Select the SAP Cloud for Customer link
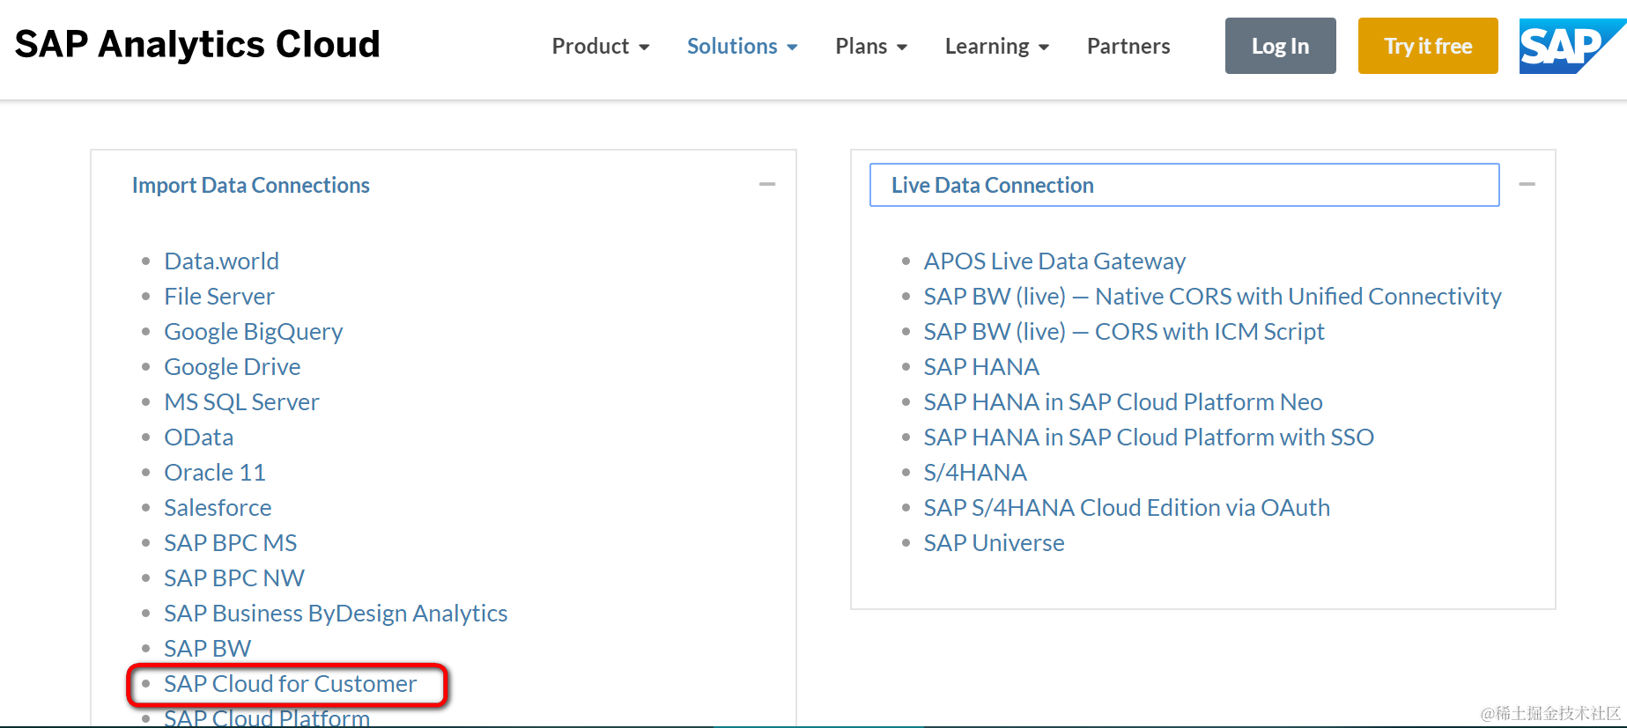 pos(290,684)
